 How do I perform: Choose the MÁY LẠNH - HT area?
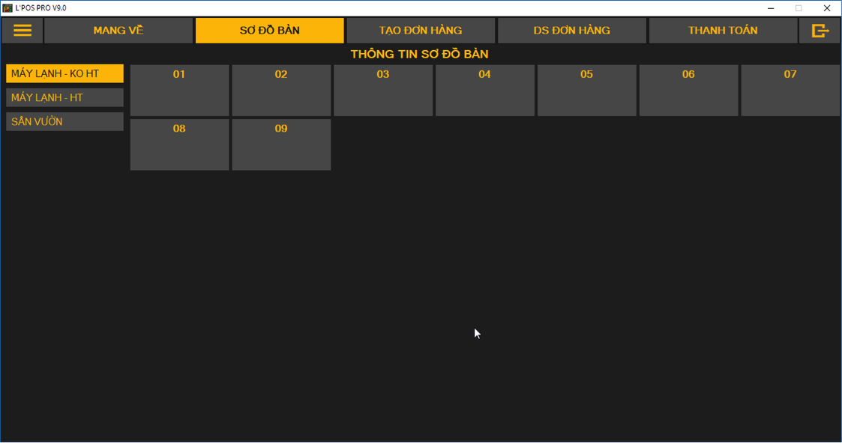[64, 97]
